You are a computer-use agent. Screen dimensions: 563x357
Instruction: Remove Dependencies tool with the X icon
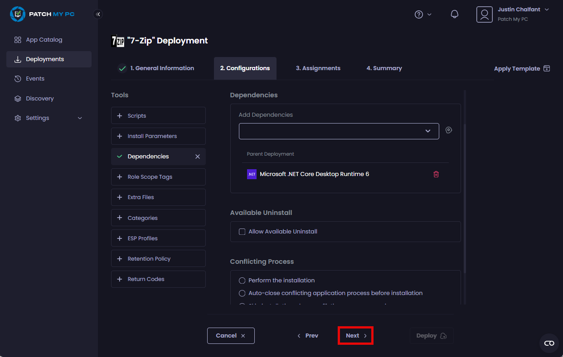[x=197, y=157]
